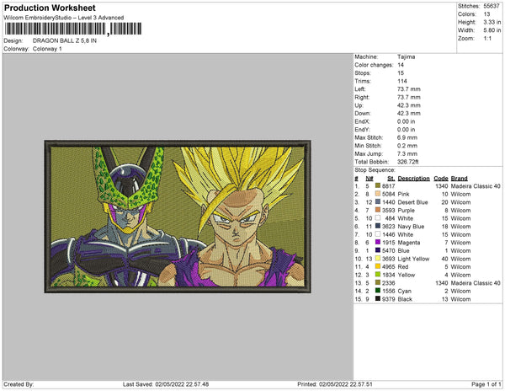Select the swatch beside 3593 Purple
The height and width of the screenshot is (391, 505).
(378, 210)
